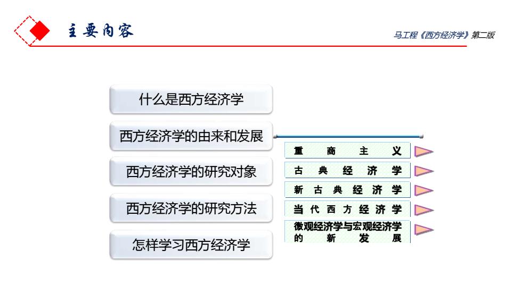The width and height of the screenshot is (522, 293).
Task: Open the 怎样学习西方经济学 section
Action: point(191,245)
